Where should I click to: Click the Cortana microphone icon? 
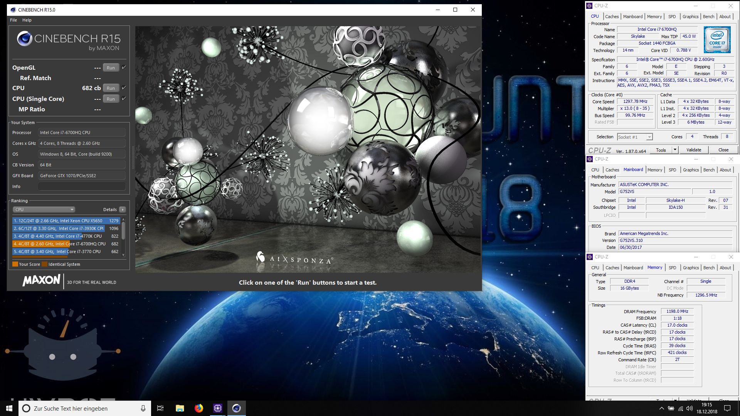pos(143,408)
